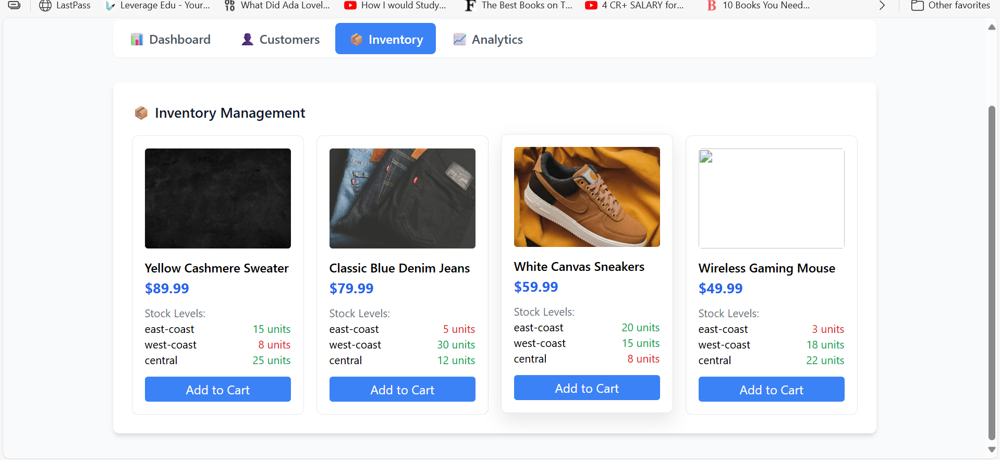Add White Canvas Sneakers to cart
The image size is (1000, 460).
[587, 388]
